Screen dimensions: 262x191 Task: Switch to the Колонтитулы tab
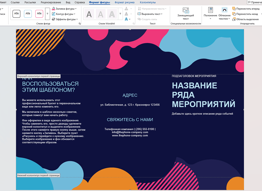click(148, 2)
